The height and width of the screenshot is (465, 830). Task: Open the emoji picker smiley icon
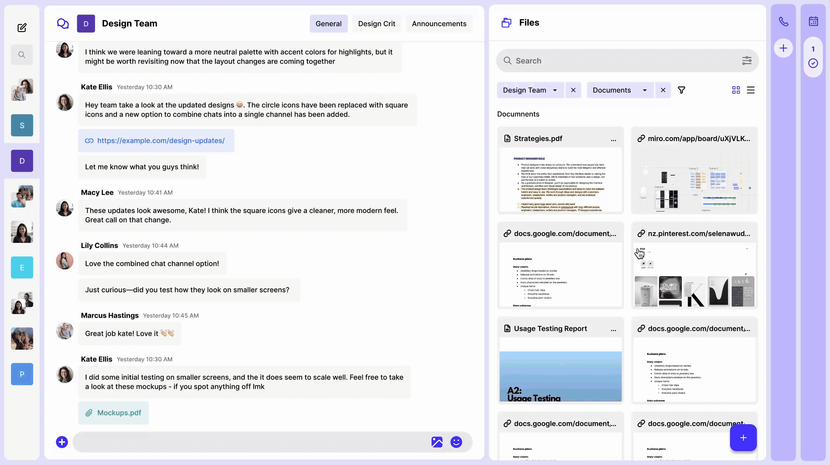pos(456,442)
